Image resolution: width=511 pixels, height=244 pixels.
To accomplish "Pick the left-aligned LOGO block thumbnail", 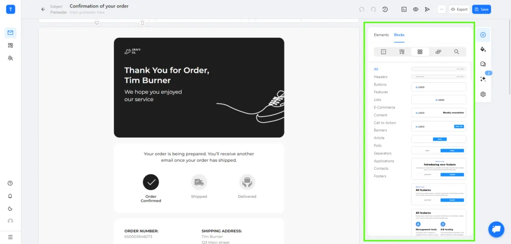I will [x=439, y=87].
